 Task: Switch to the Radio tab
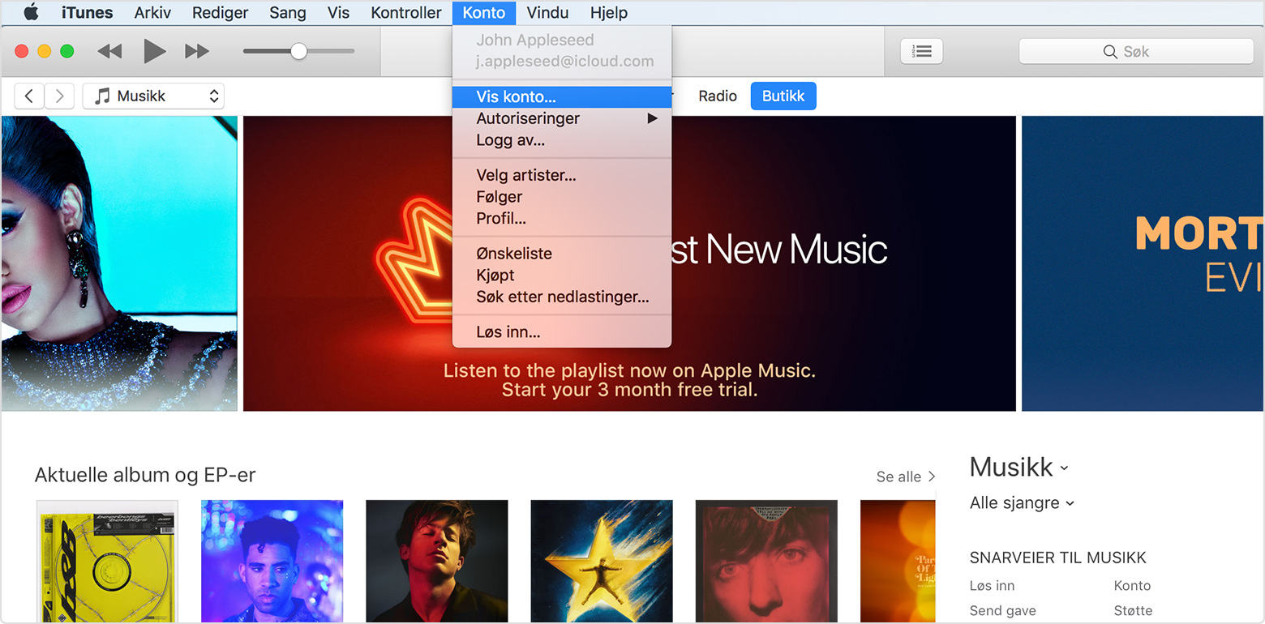(x=717, y=96)
